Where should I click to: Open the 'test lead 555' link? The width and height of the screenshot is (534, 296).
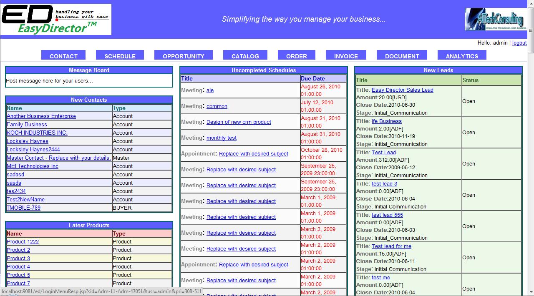[x=387, y=215]
